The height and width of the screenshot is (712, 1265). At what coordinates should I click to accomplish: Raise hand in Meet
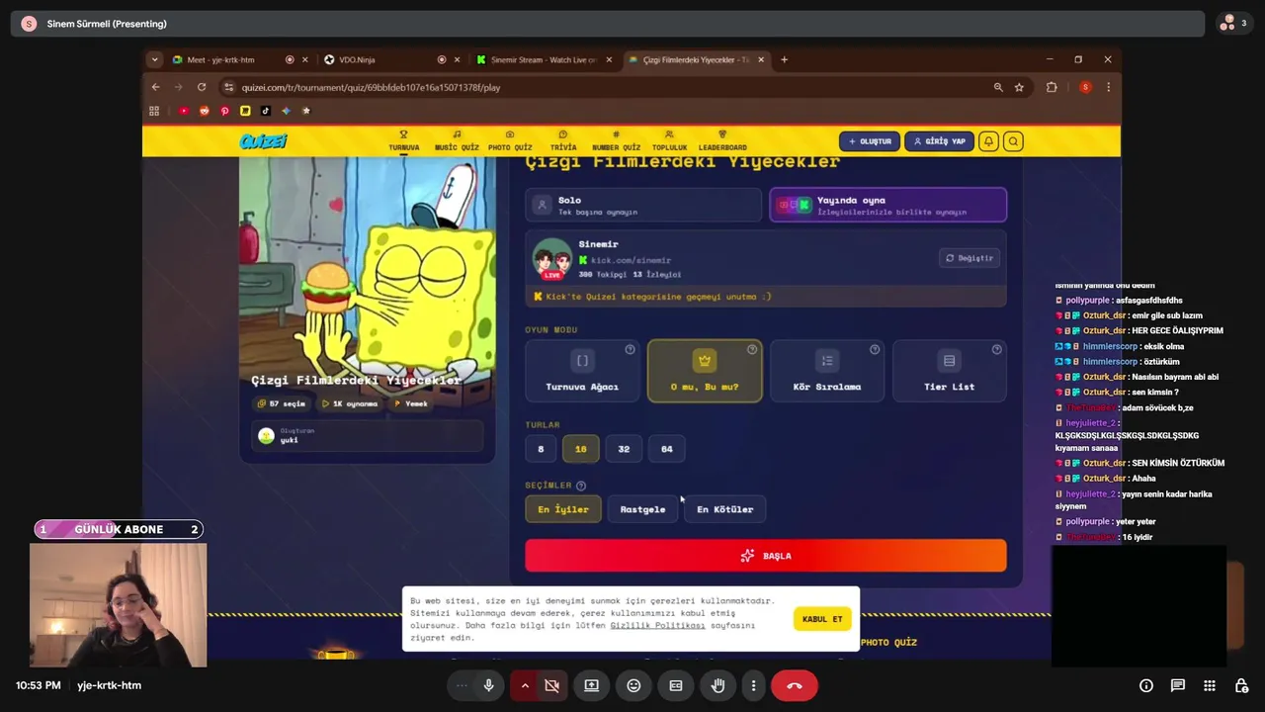tap(718, 685)
